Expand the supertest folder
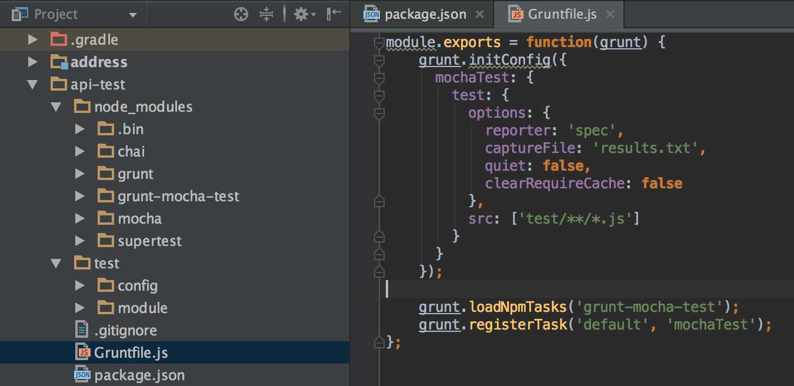 [79, 241]
